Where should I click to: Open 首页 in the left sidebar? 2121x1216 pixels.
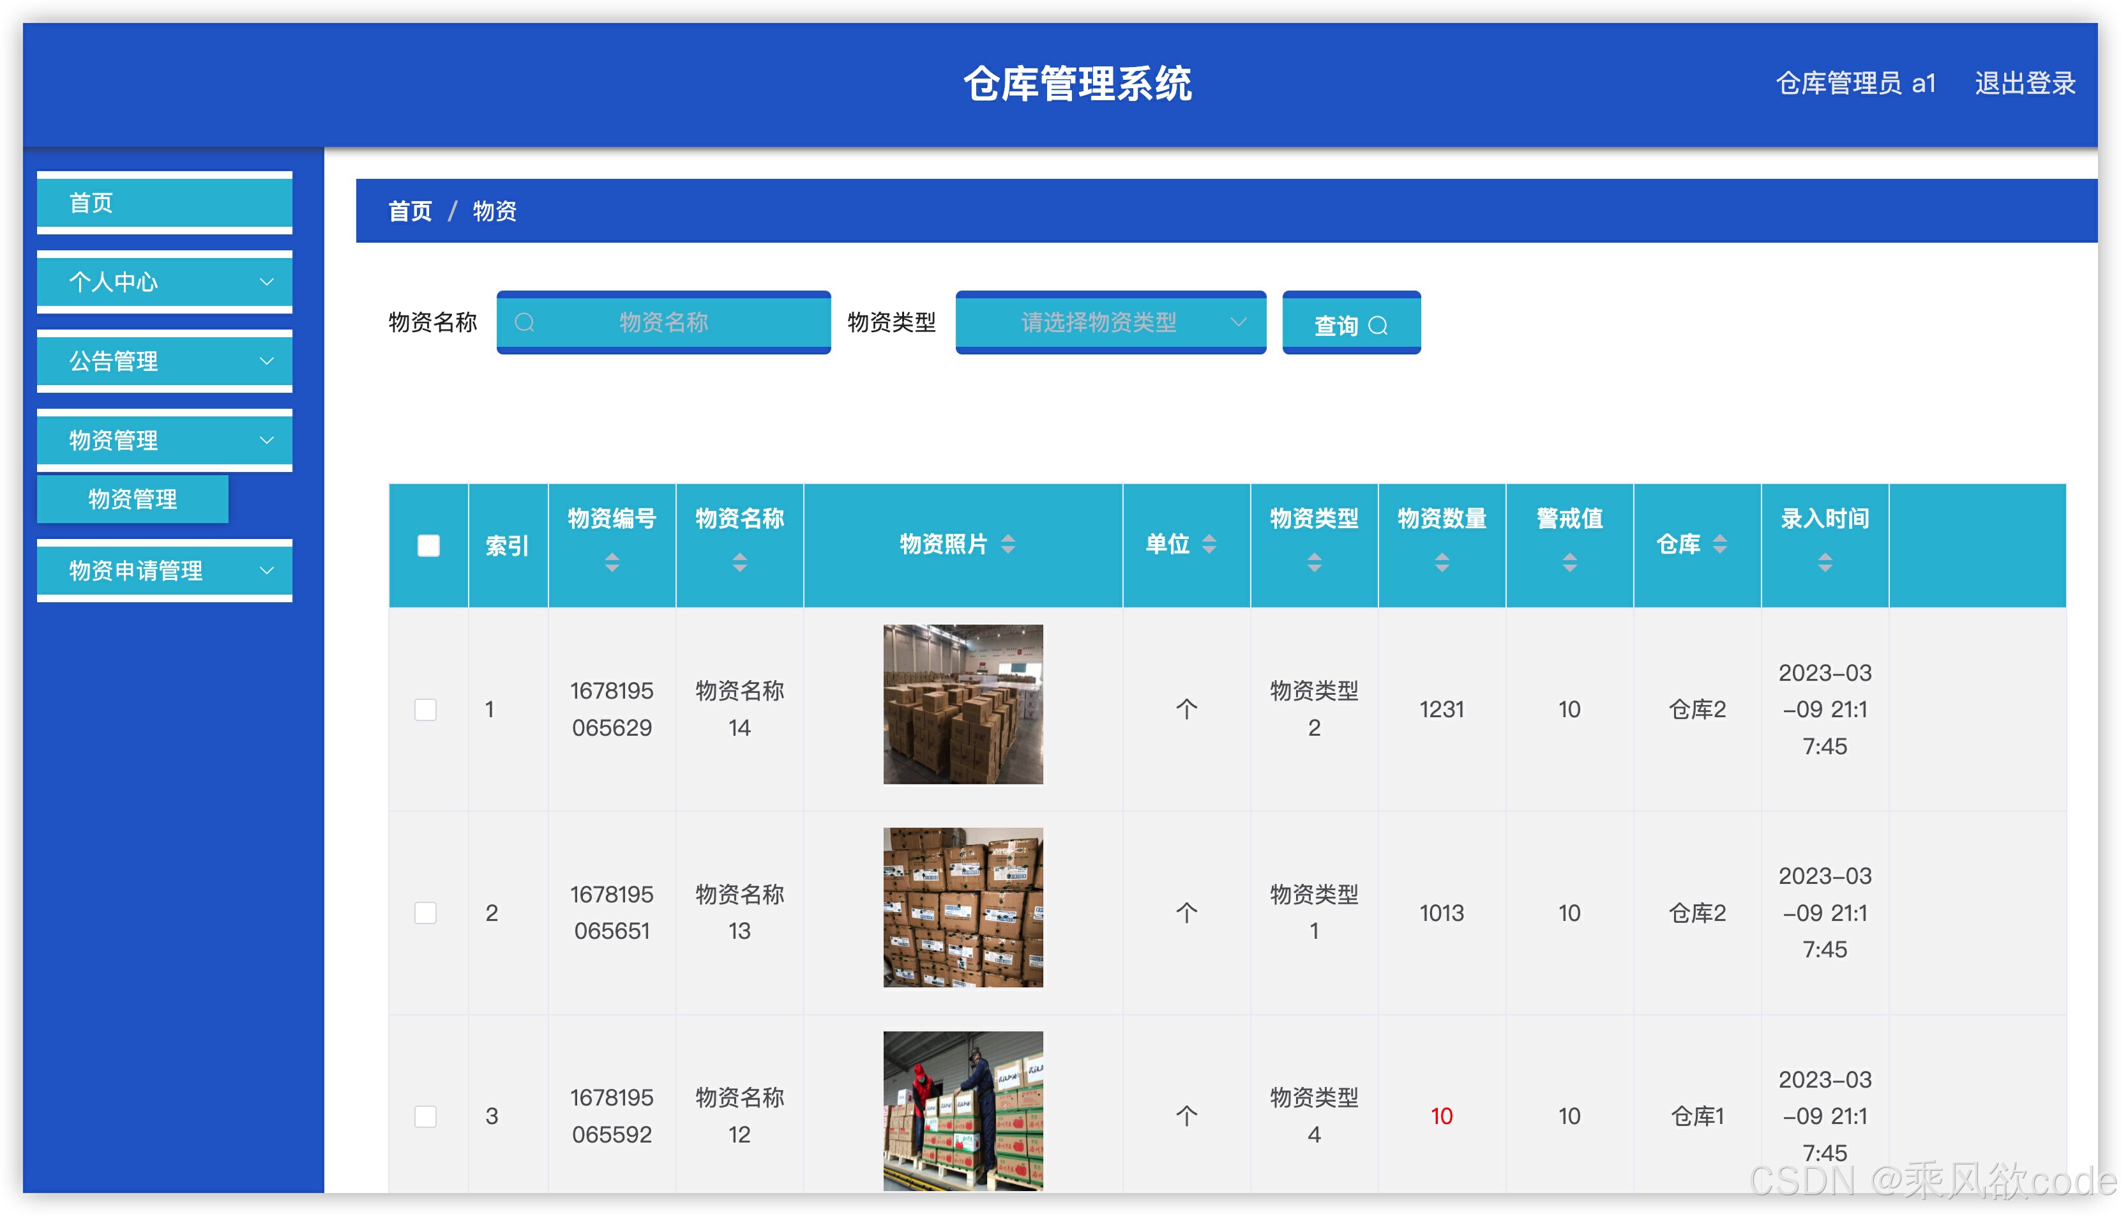(x=165, y=203)
